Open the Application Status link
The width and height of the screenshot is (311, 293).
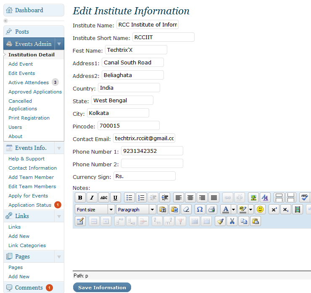(30, 205)
